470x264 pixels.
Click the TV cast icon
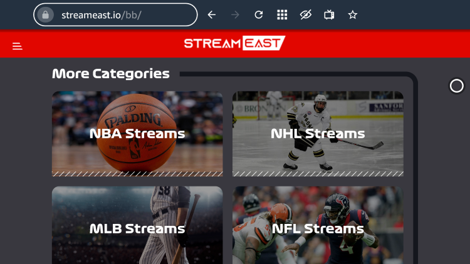[x=329, y=14]
